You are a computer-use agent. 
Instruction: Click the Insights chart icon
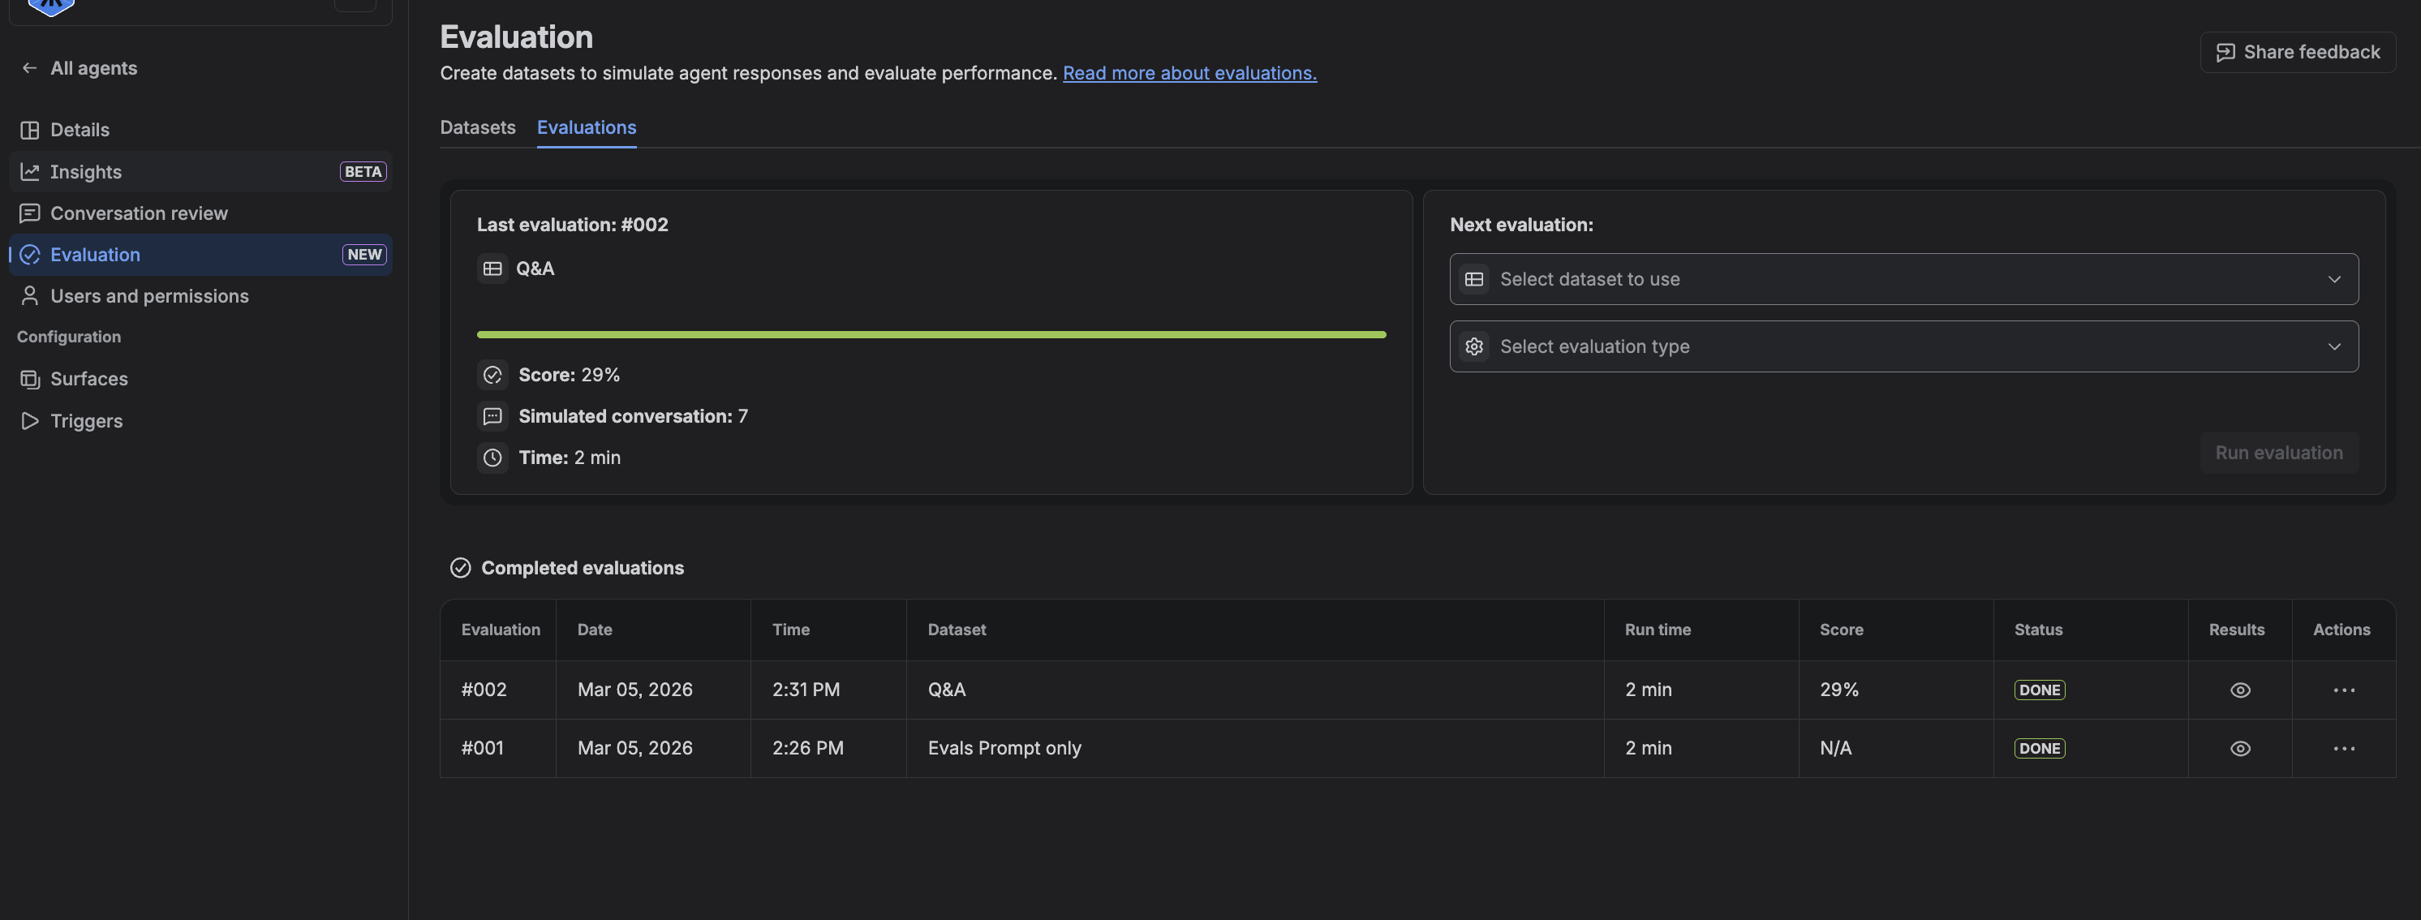click(x=30, y=172)
